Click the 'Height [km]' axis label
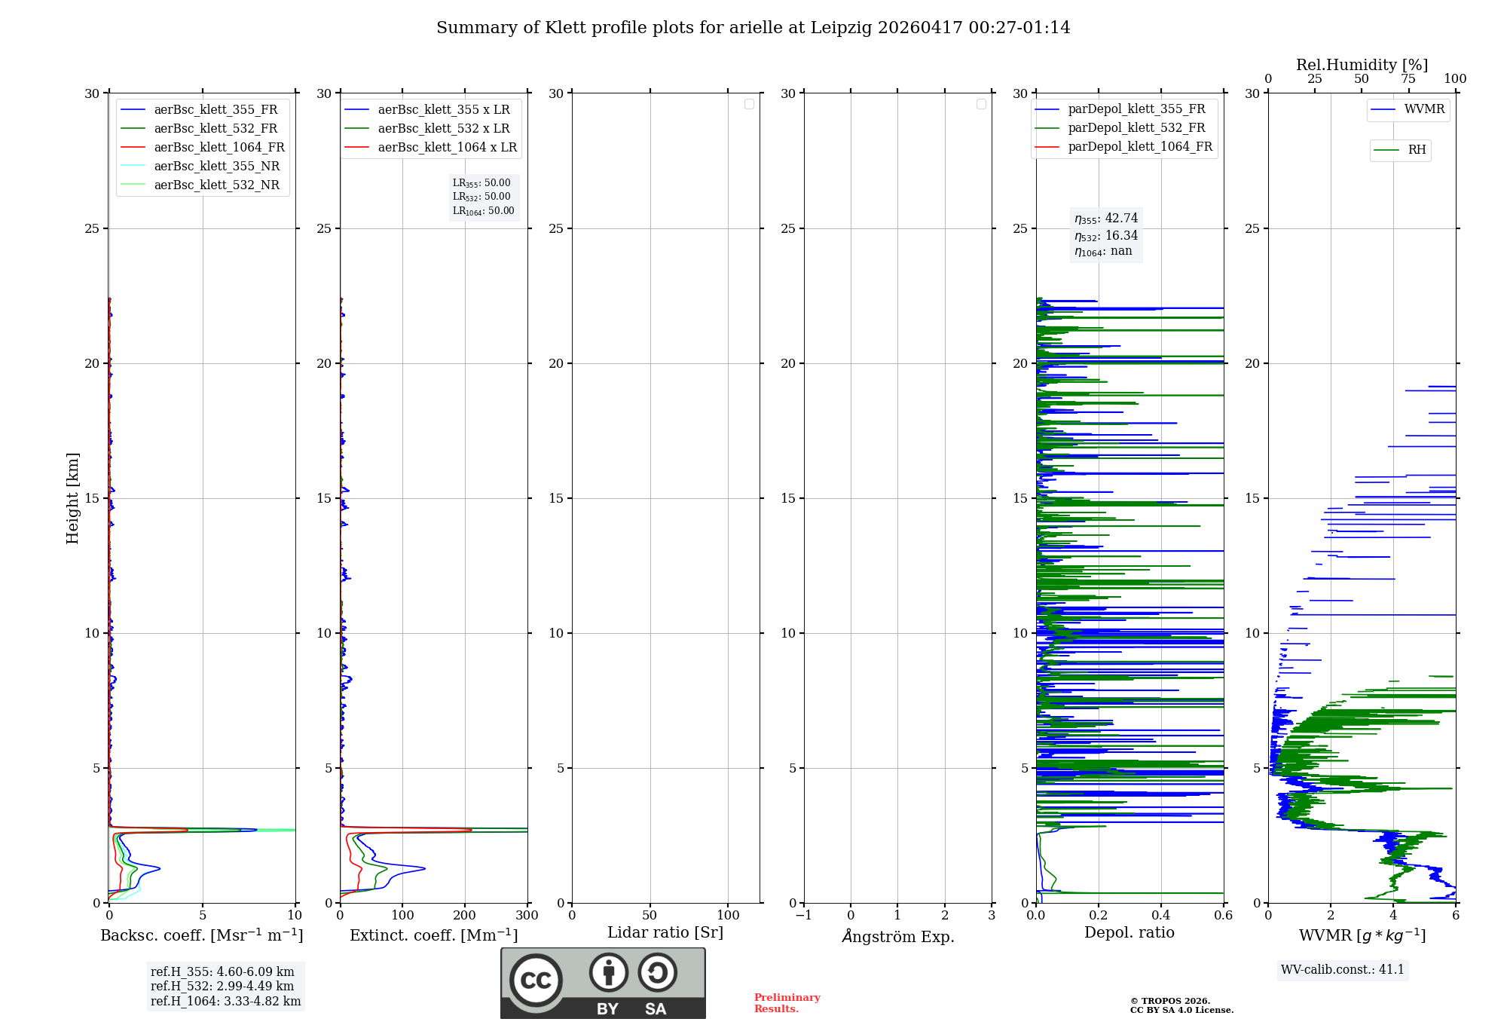The height and width of the screenshot is (1025, 1507). [72, 498]
